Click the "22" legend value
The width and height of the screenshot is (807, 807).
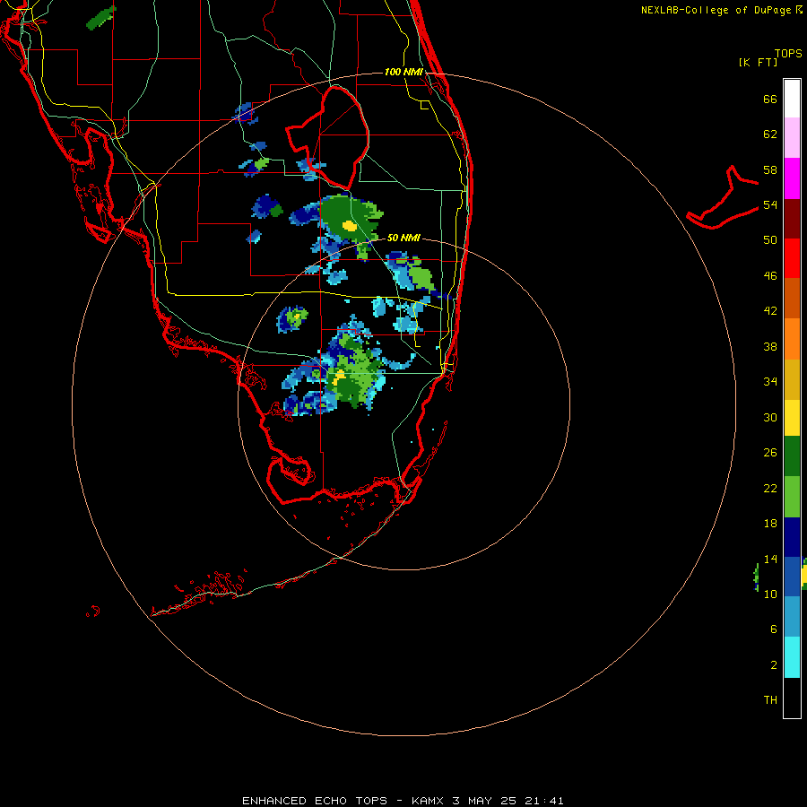point(770,489)
